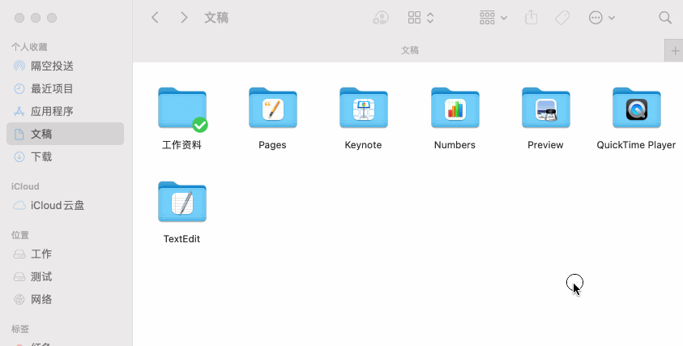This screenshot has height=346, width=683.
Task: Click the Applications icon in sidebar
Action: pyautogui.click(x=19, y=111)
